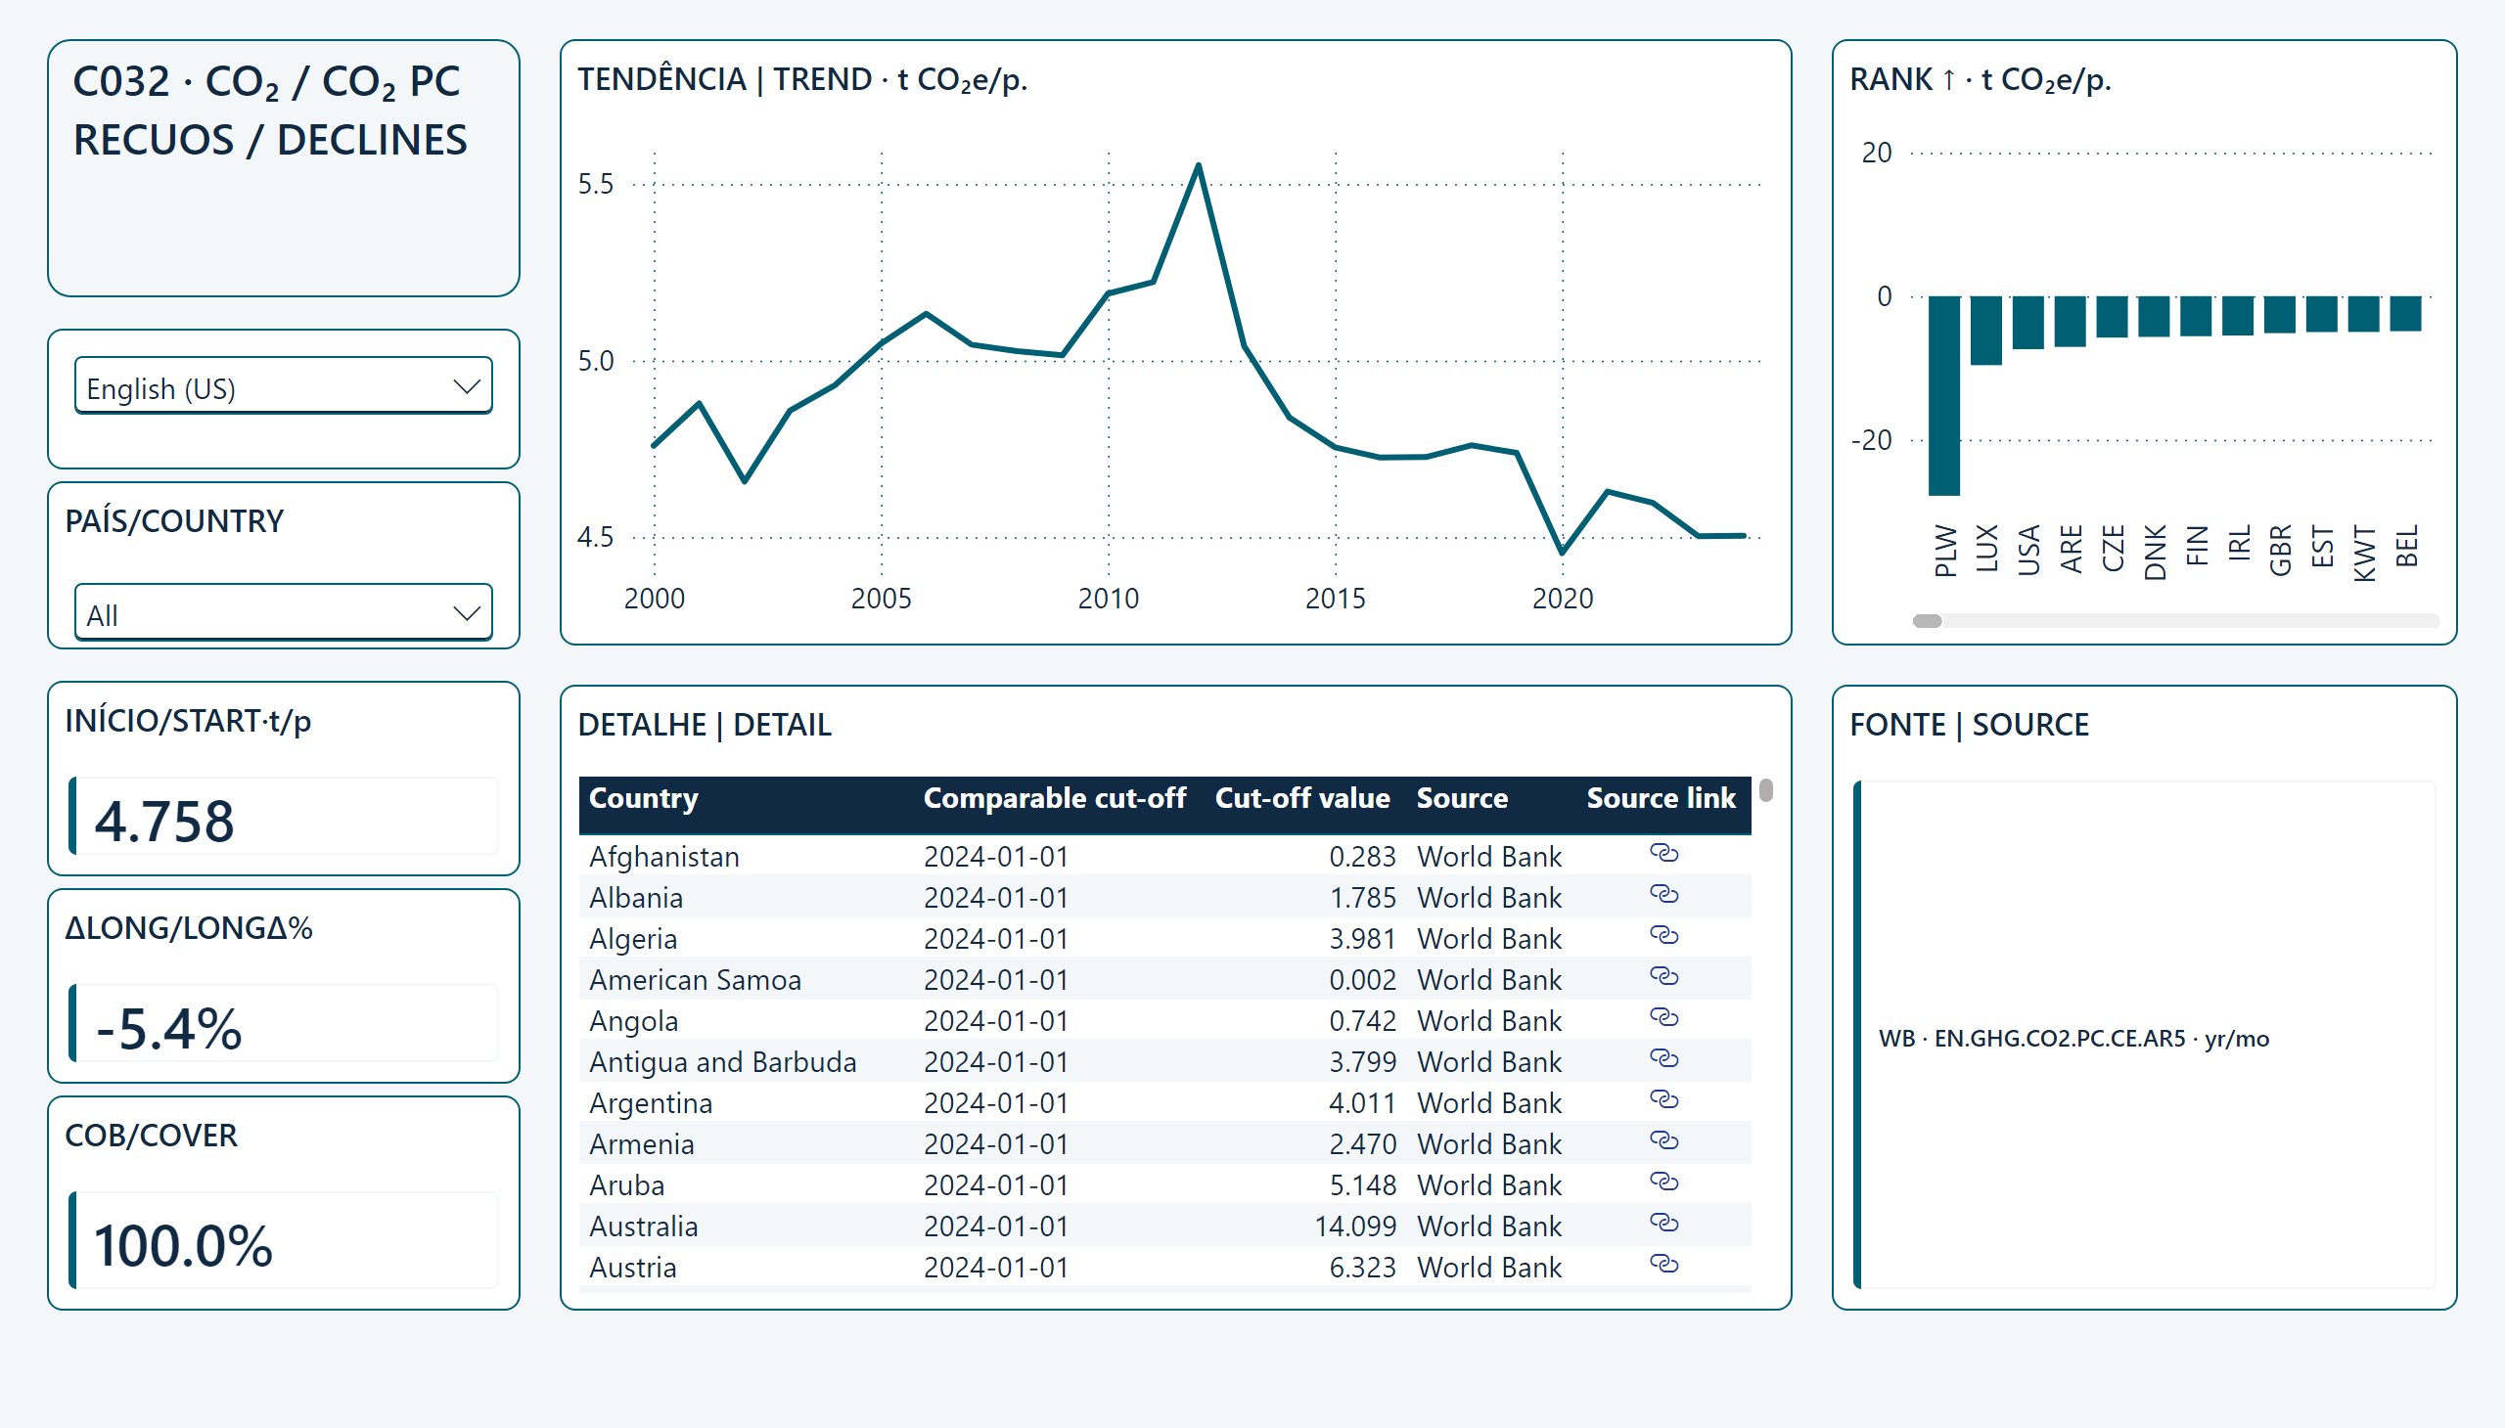Viewport: 2505px width, 1428px height.
Task: Click cut-off value 14.099
Action: click(x=1355, y=1227)
